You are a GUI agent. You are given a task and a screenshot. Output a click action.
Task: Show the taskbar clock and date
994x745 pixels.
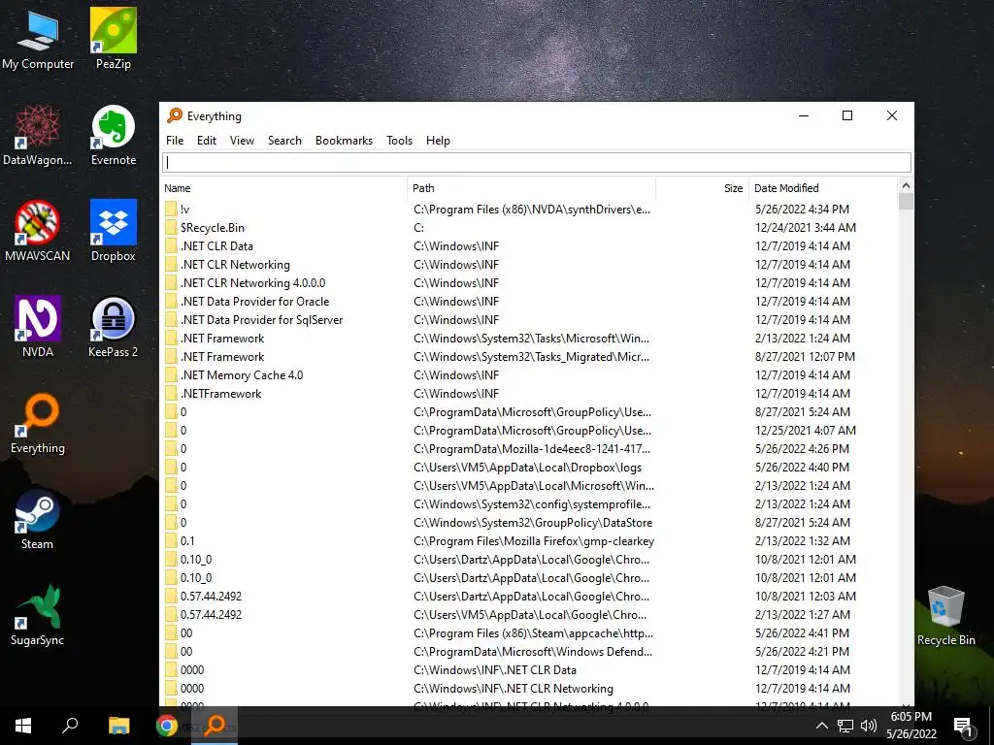point(911,726)
